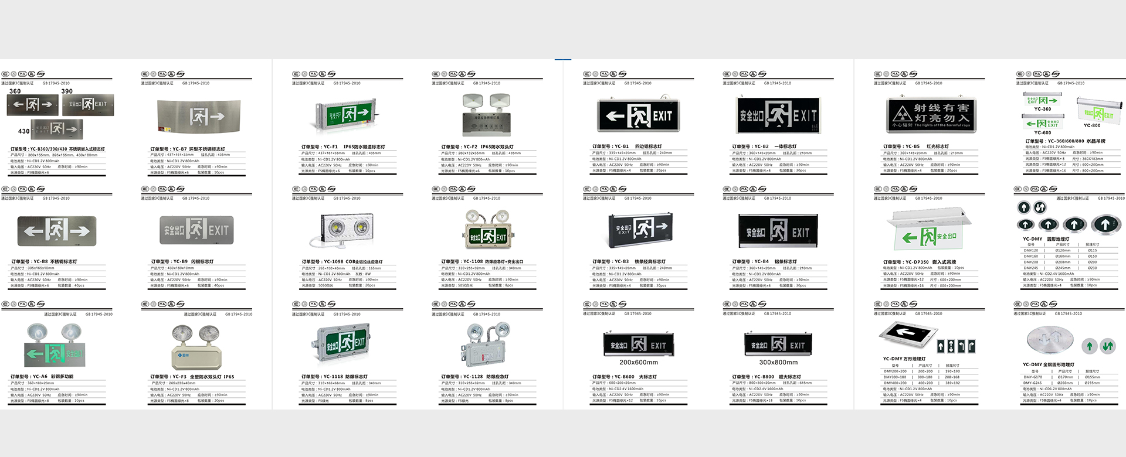Viewport: 1126px width, 457px height.
Task: Select the 'YC-1098 COB金铝拉丝应急灯' heading
Action: [353, 262]
